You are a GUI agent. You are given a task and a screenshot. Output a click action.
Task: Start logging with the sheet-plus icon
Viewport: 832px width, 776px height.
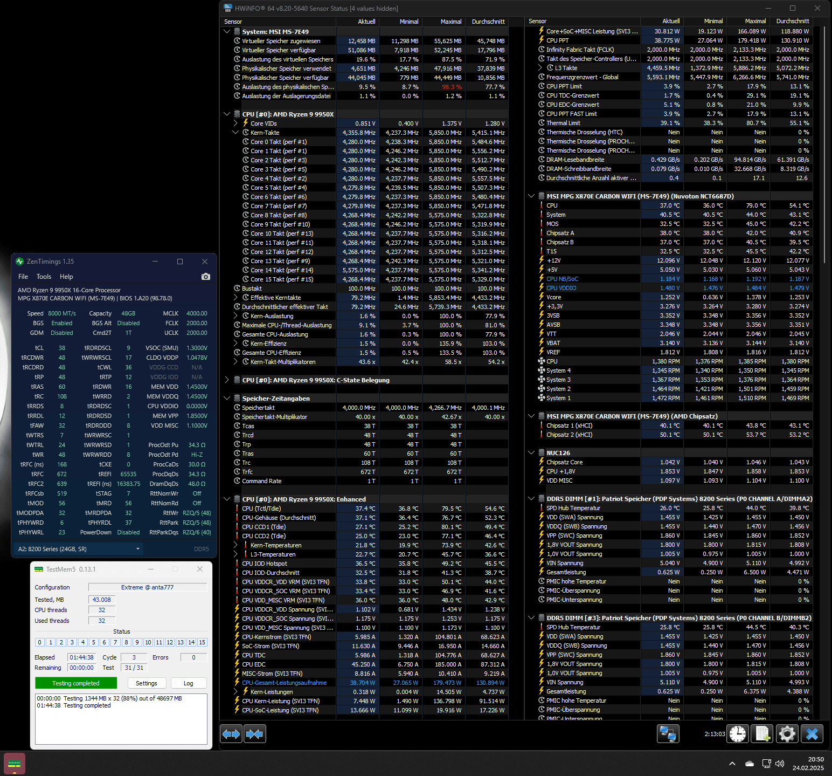(x=762, y=733)
